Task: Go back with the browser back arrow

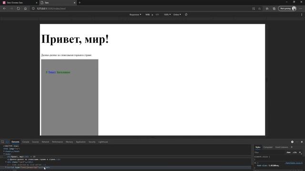Action: [4, 9]
